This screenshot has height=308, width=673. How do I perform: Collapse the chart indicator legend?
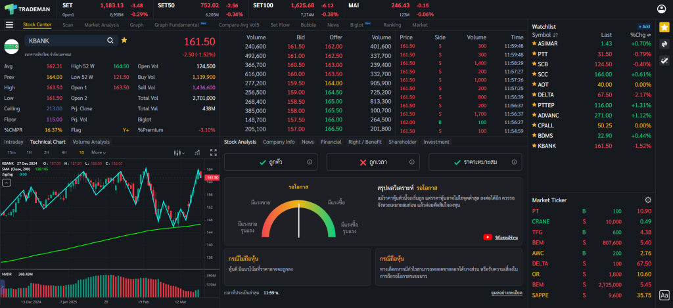(5, 183)
